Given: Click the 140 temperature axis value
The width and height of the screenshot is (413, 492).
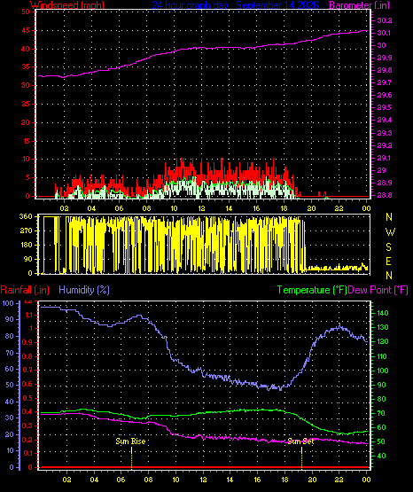Looking at the screenshot, I should [382, 313].
